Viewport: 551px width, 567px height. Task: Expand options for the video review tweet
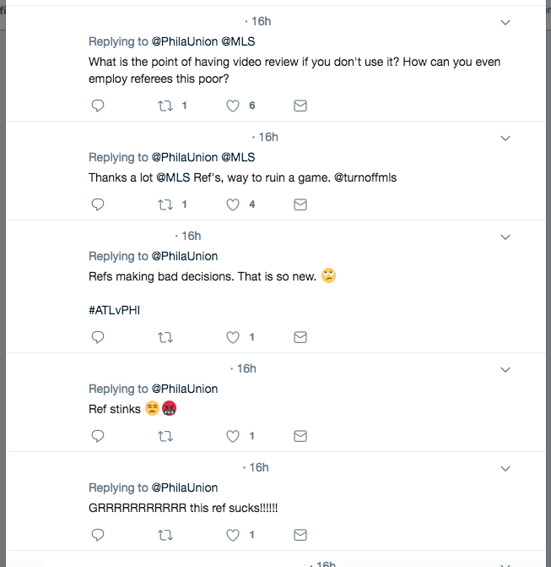(x=506, y=22)
